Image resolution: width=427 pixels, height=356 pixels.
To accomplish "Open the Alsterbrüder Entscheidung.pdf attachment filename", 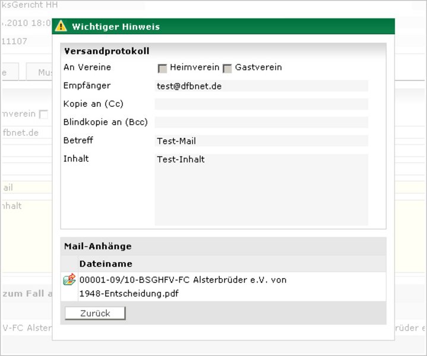I will 182,286.
